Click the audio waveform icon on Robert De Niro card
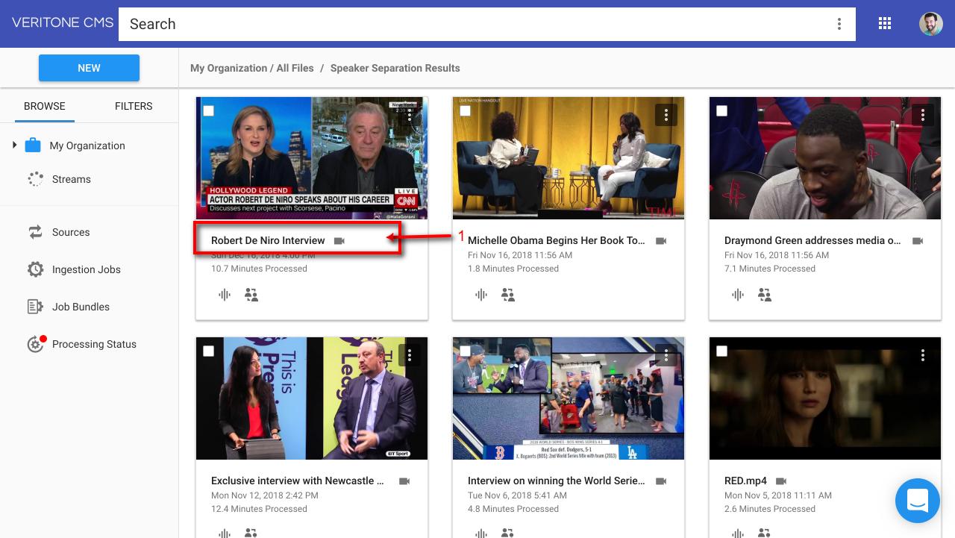Screen dimensions: 955x538 coord(225,295)
